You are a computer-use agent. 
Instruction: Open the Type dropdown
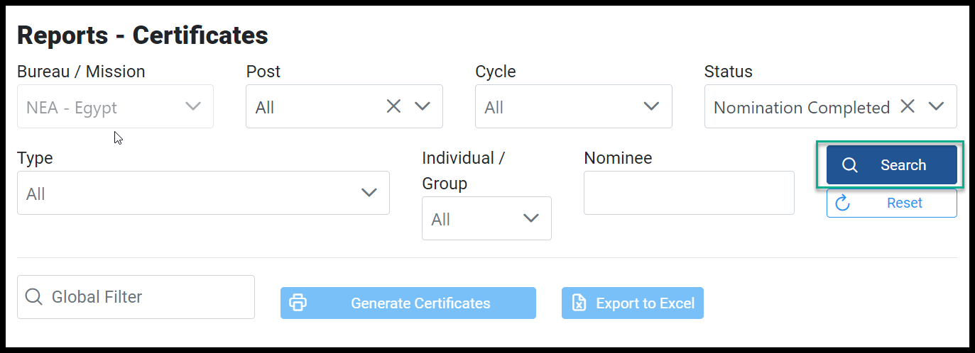pyautogui.click(x=203, y=193)
